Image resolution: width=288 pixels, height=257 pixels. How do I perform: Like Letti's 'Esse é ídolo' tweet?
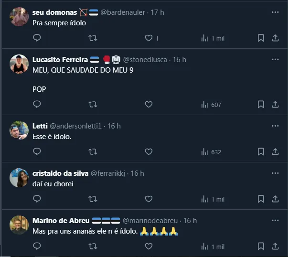[149, 152]
